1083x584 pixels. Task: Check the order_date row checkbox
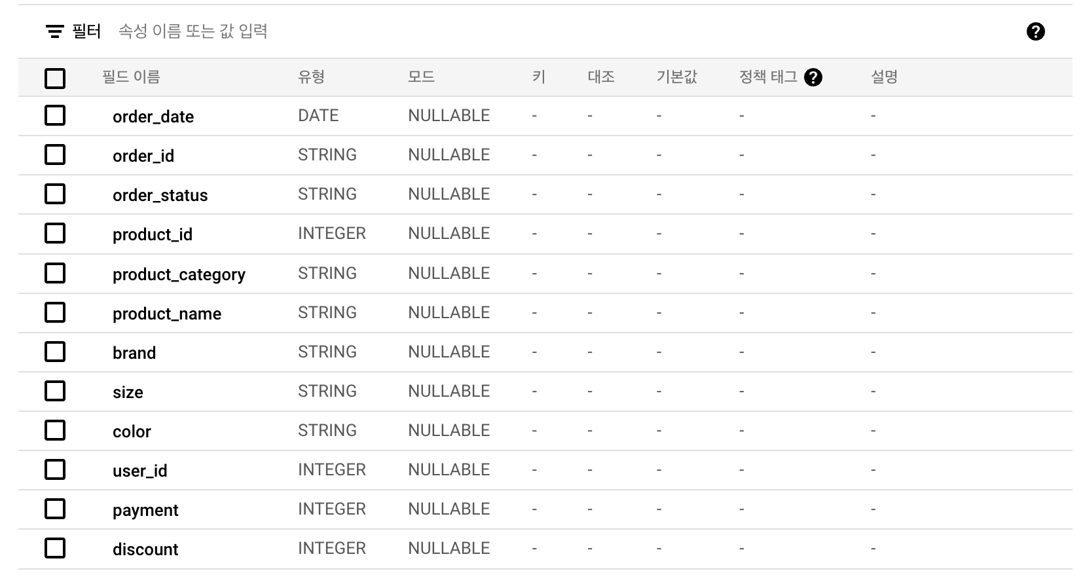click(55, 115)
